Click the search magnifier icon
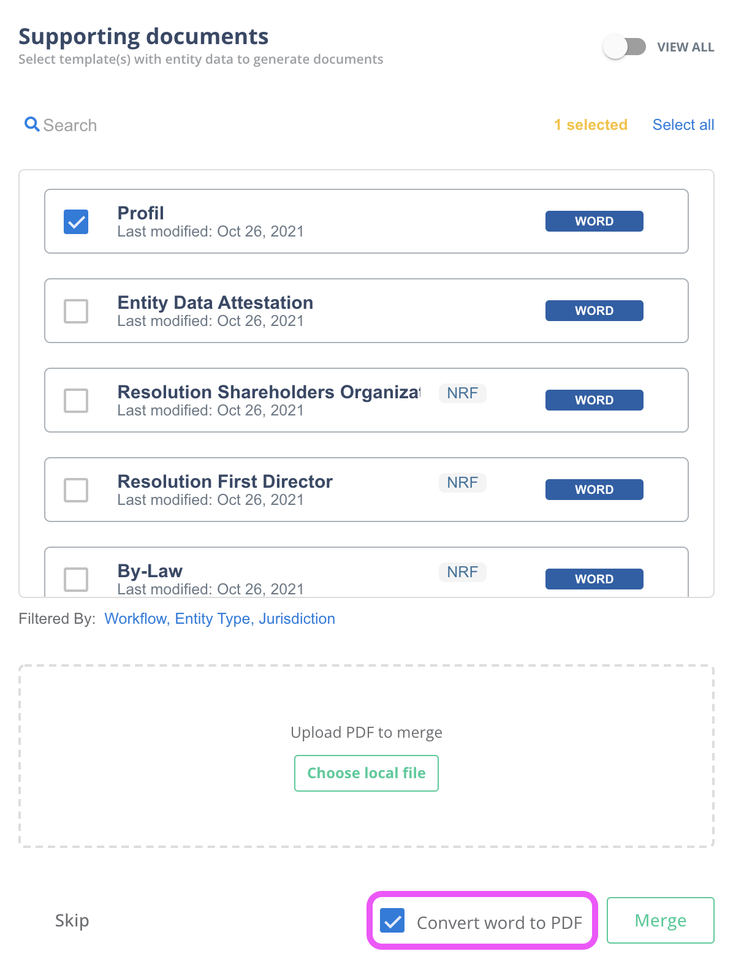The height and width of the screenshot is (962, 733). [x=31, y=124]
